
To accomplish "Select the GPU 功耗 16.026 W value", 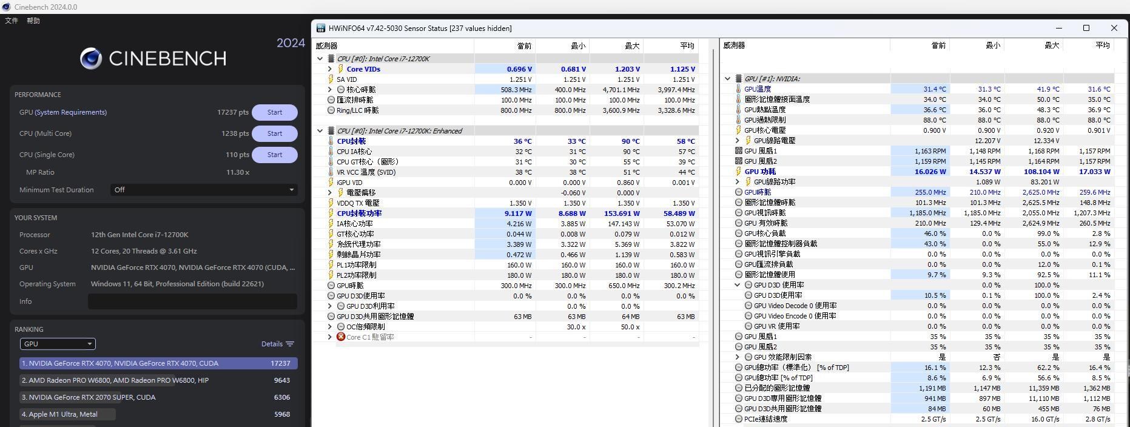I will coord(930,172).
